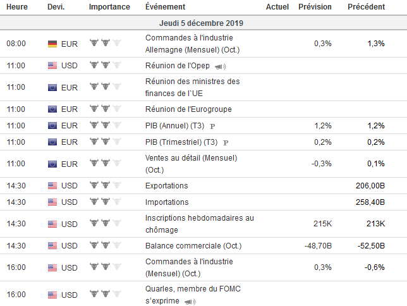Click the German flag icon at 08:00
Screen dimensions: 407x306
click(x=52, y=44)
